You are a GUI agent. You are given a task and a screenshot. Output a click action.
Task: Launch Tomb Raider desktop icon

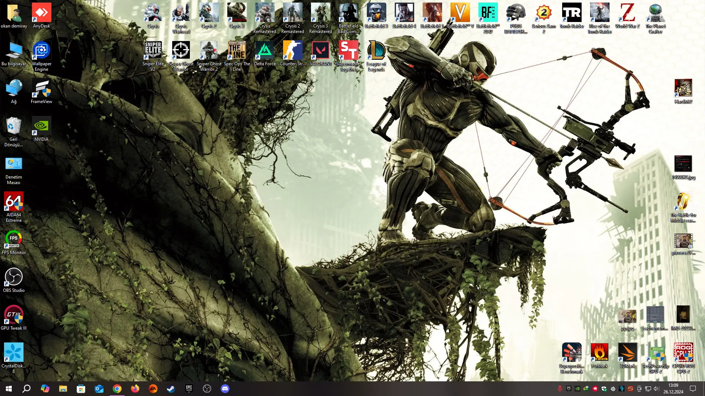572,16
